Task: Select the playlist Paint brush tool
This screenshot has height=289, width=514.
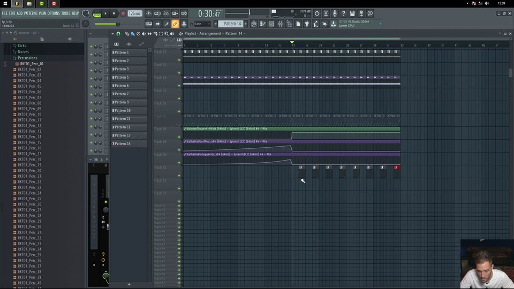Action: 132,33
